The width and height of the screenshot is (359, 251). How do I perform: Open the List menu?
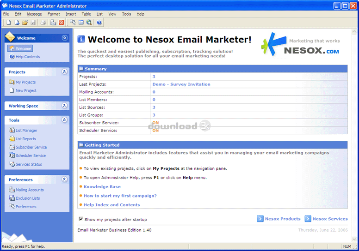(99, 14)
